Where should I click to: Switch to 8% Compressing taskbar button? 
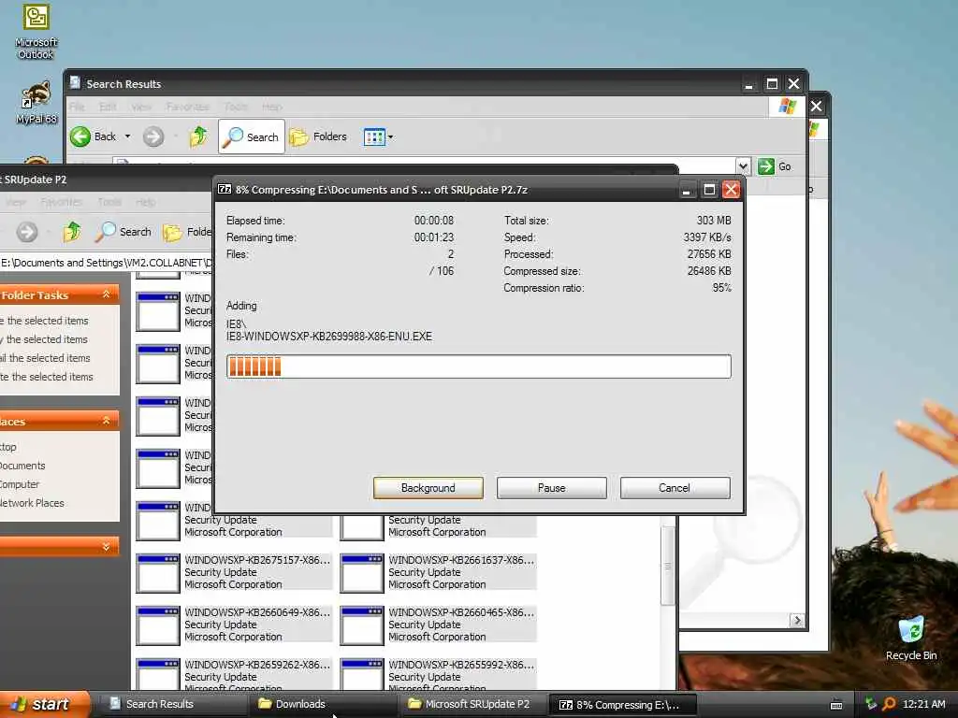coord(622,705)
